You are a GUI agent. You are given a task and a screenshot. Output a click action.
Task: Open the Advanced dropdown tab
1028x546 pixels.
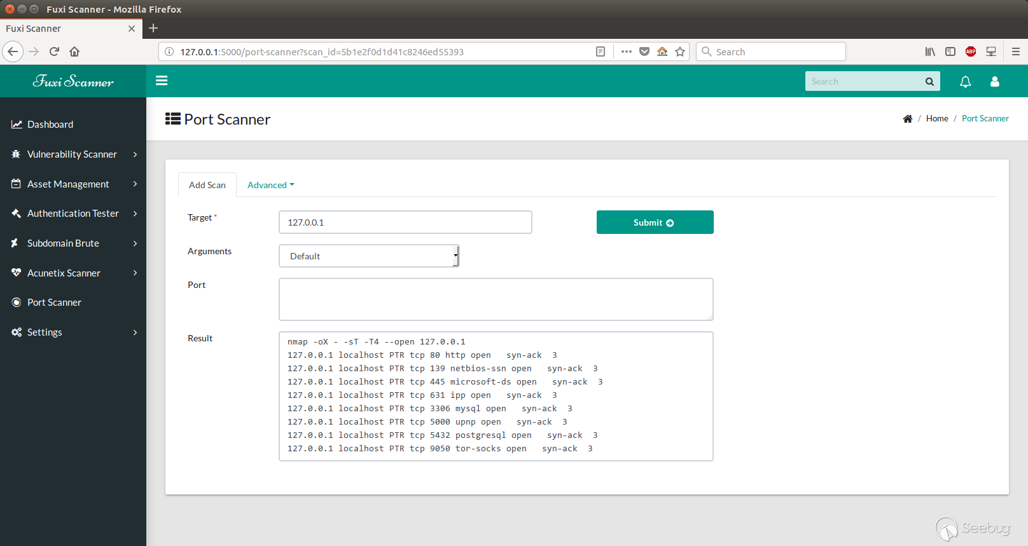click(x=271, y=185)
